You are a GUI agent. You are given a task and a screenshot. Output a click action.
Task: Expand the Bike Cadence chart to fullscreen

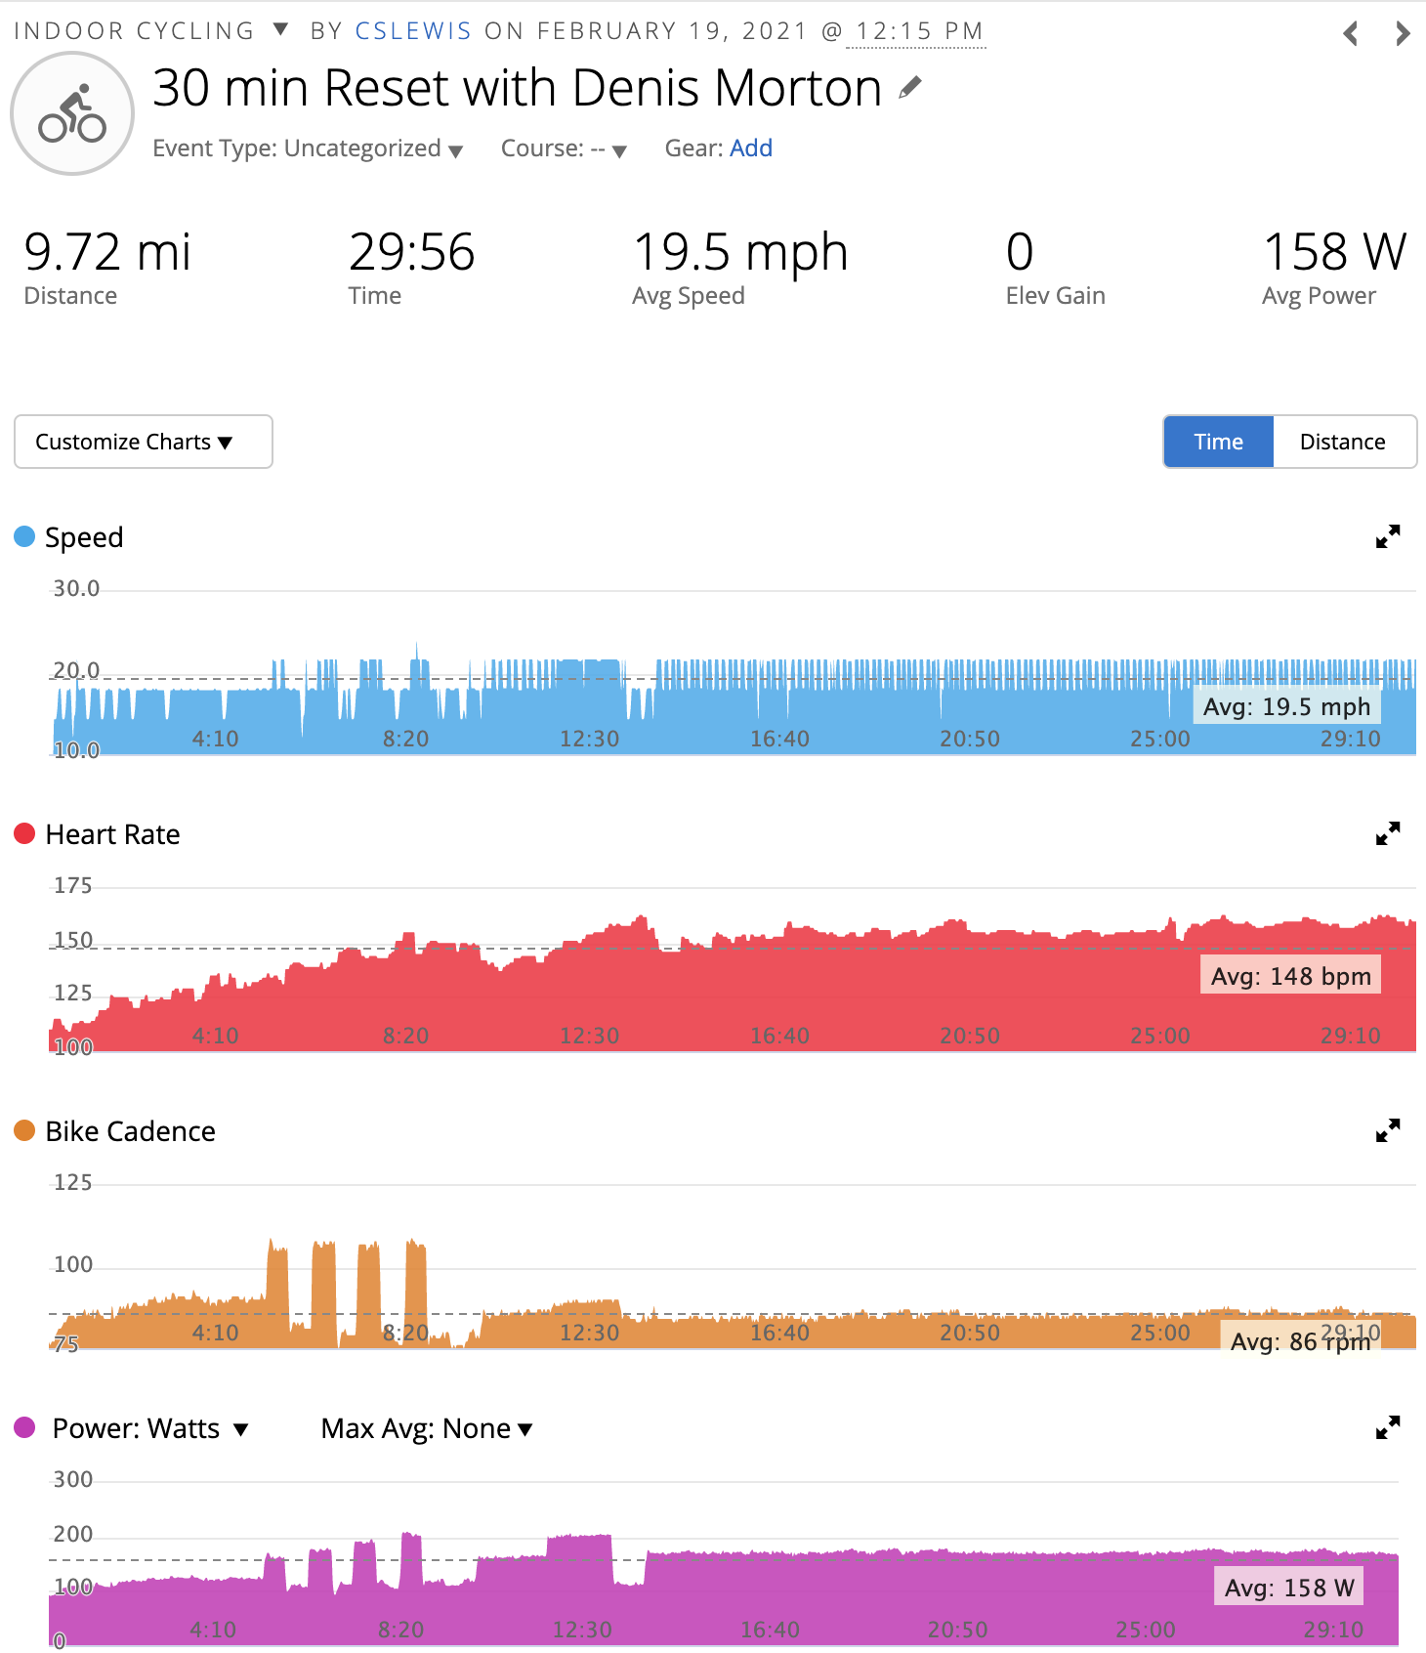pyautogui.click(x=1388, y=1130)
